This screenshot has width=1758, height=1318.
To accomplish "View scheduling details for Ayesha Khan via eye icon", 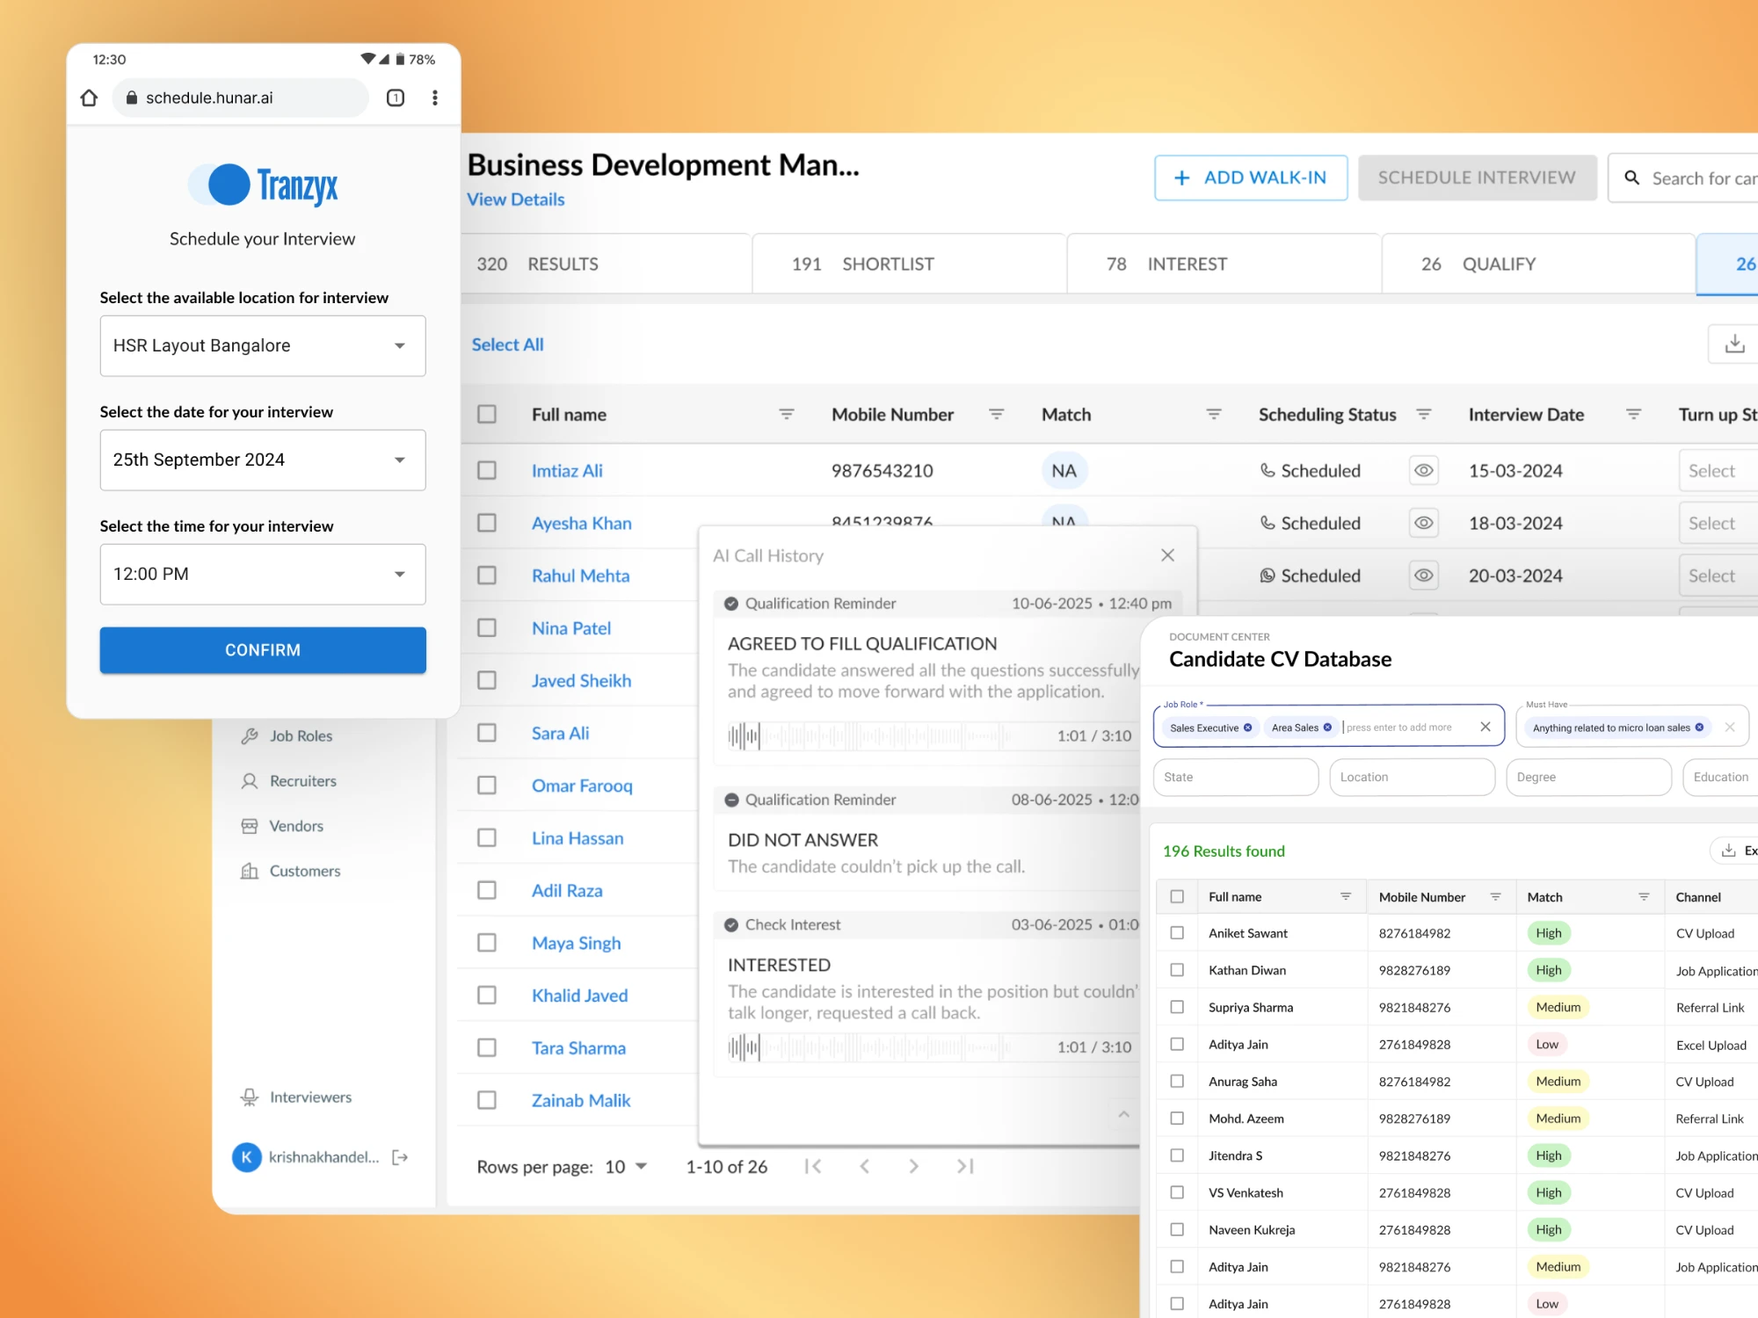I will click(x=1424, y=523).
